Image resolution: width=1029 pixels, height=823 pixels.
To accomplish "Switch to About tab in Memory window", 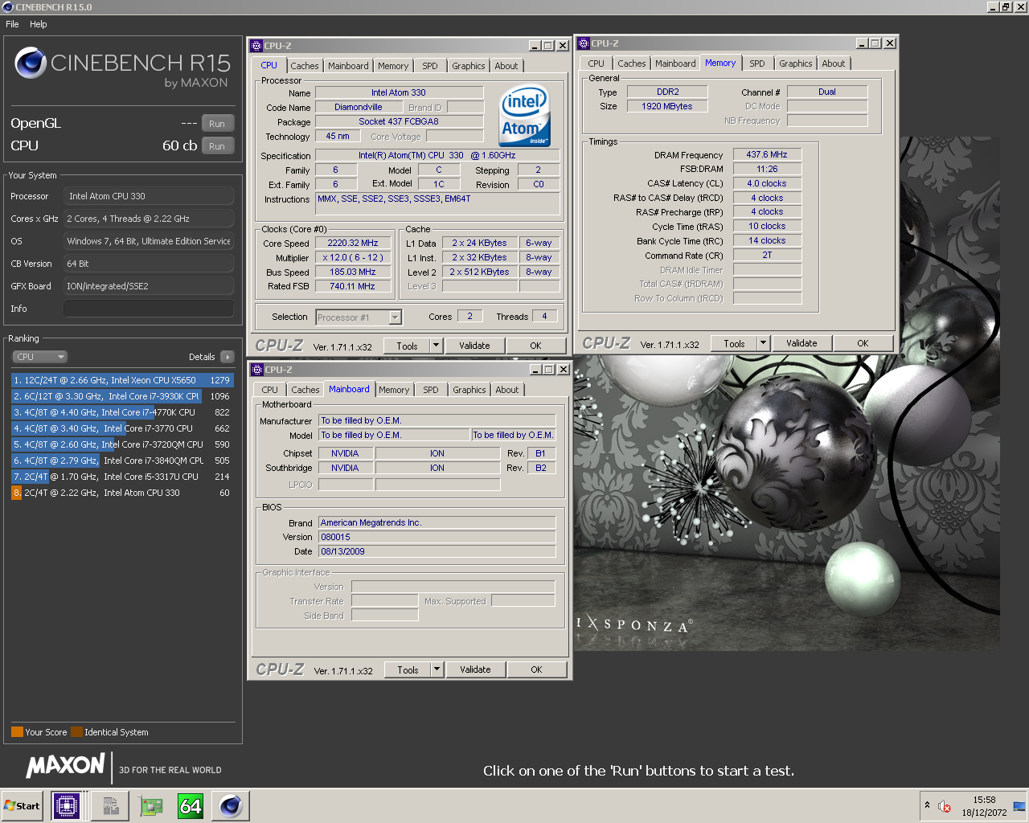I will tap(833, 63).
